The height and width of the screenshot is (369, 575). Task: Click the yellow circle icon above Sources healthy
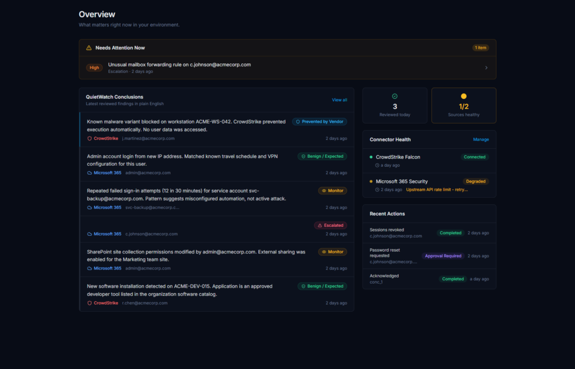463,96
